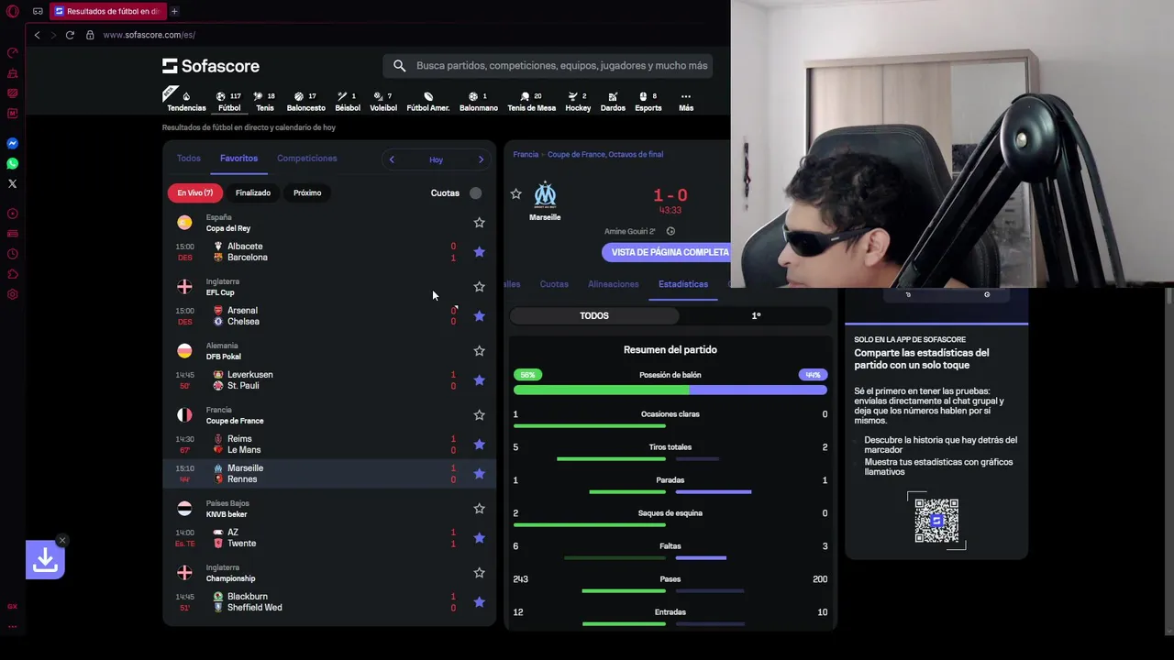The width and height of the screenshot is (1174, 660).
Task: Open the Opera sidebar player icon
Action: pyautogui.click(x=13, y=214)
